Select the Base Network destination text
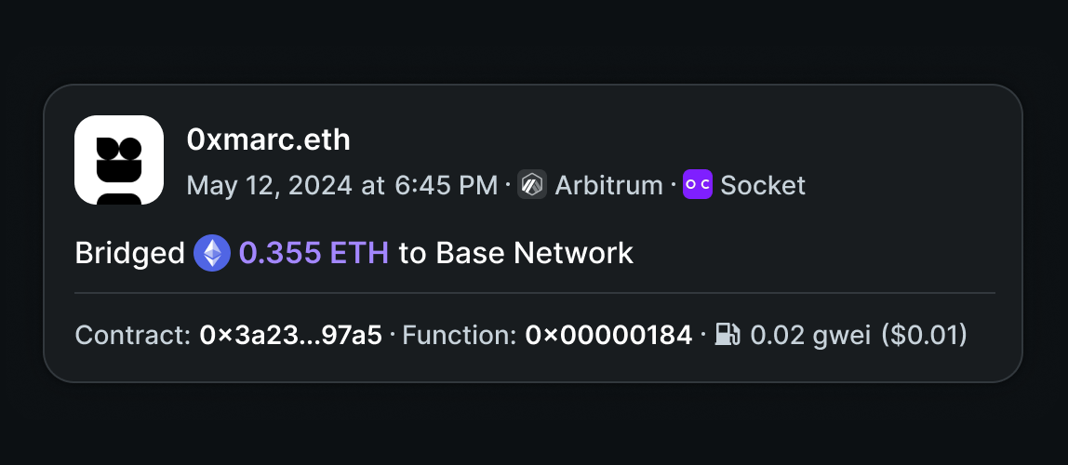The height and width of the screenshot is (465, 1068). (x=535, y=253)
